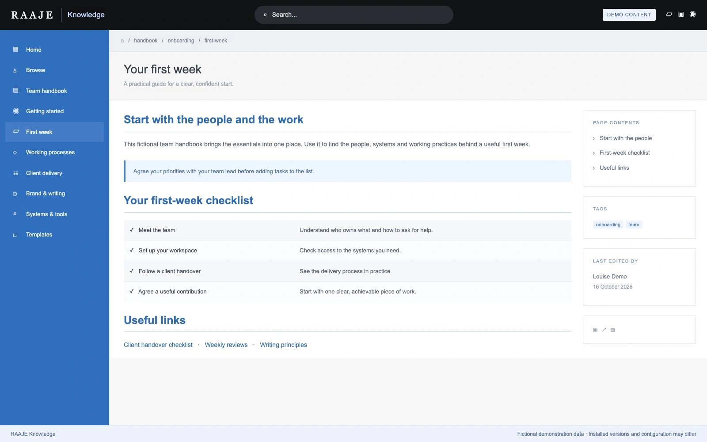
Task: Click the onboarding tag
Action: (608, 225)
